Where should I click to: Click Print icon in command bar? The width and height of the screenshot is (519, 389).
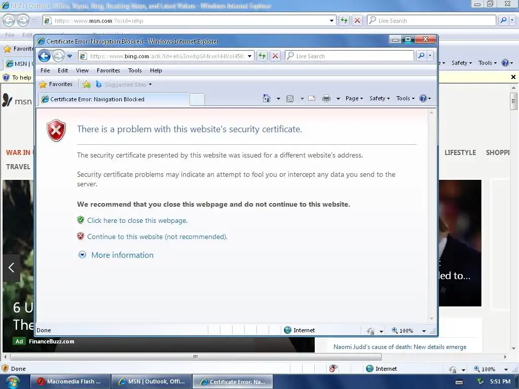tap(326, 98)
